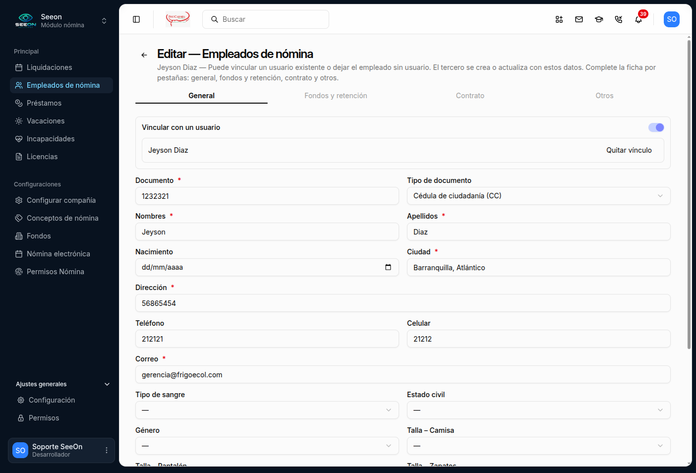Switch to the Contrato tab
Image resolution: width=696 pixels, height=473 pixels.
click(x=470, y=96)
